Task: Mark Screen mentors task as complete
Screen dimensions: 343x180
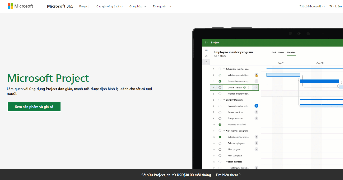Action: tap(220, 112)
